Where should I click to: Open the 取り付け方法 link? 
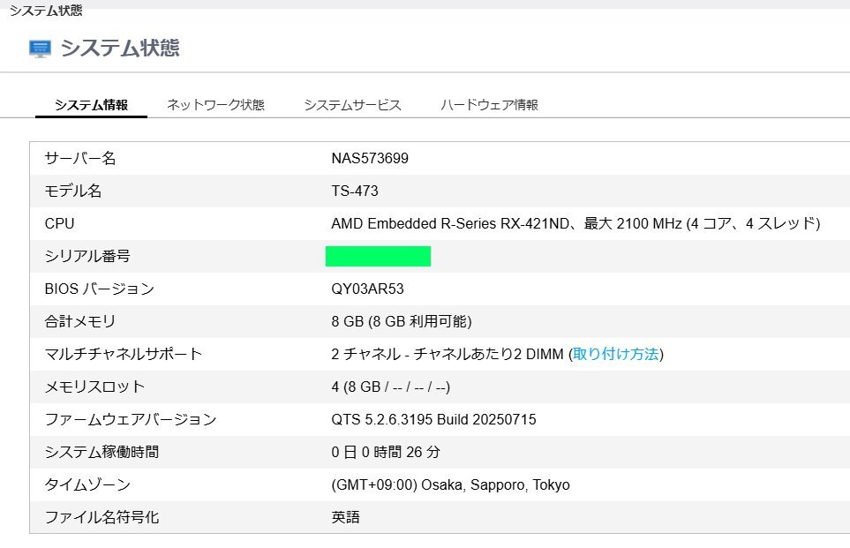(616, 354)
